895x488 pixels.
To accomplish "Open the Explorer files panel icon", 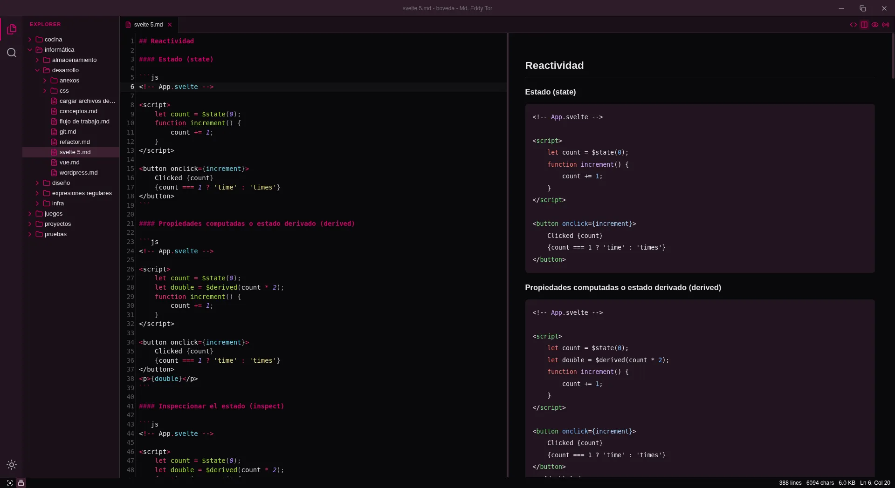I will (12, 29).
